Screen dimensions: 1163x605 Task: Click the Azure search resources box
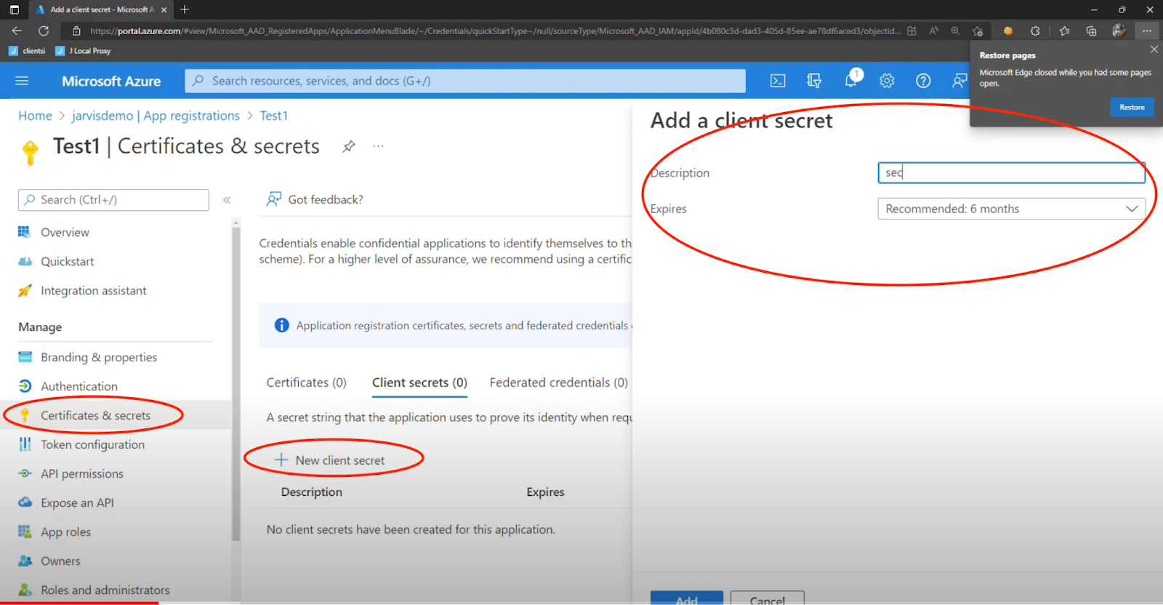pos(465,81)
